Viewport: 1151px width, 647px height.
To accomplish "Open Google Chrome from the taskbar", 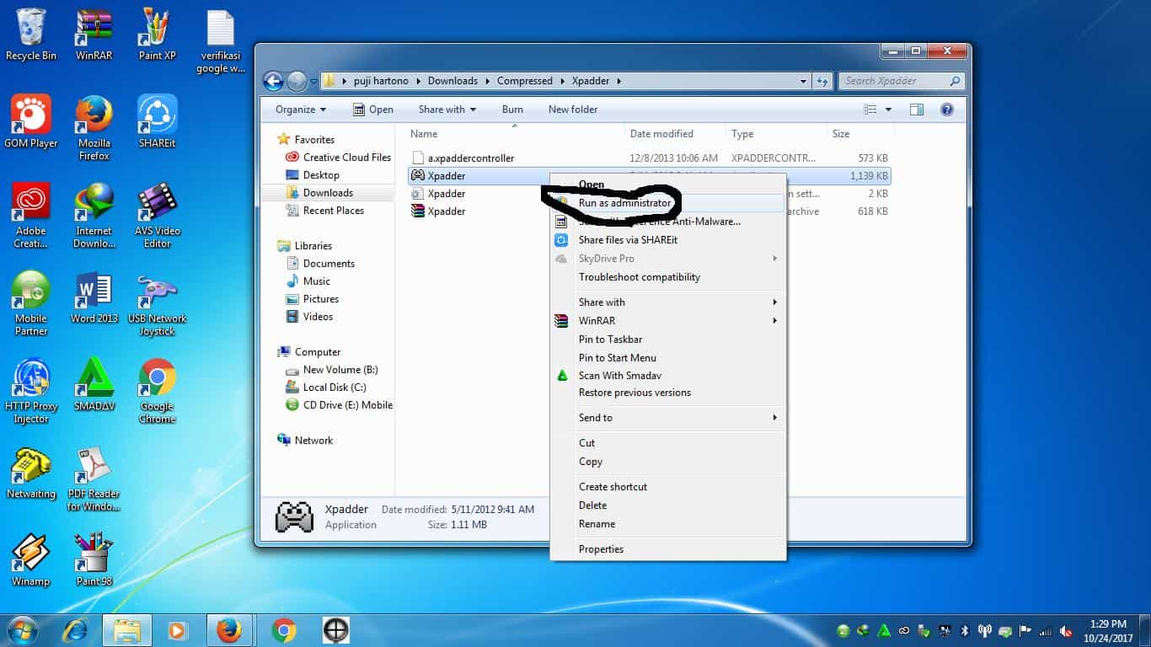I will tap(284, 630).
